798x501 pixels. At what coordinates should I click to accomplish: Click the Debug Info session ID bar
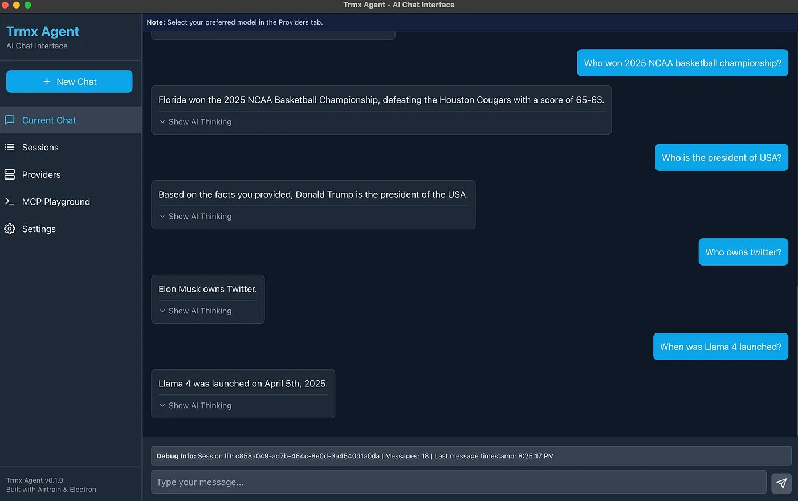tap(471, 456)
